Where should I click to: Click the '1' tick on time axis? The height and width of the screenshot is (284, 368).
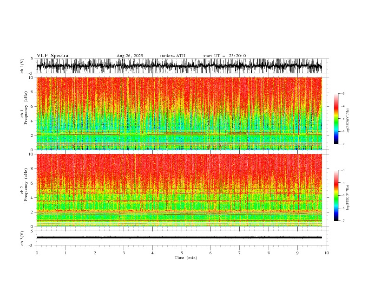pos(66,253)
